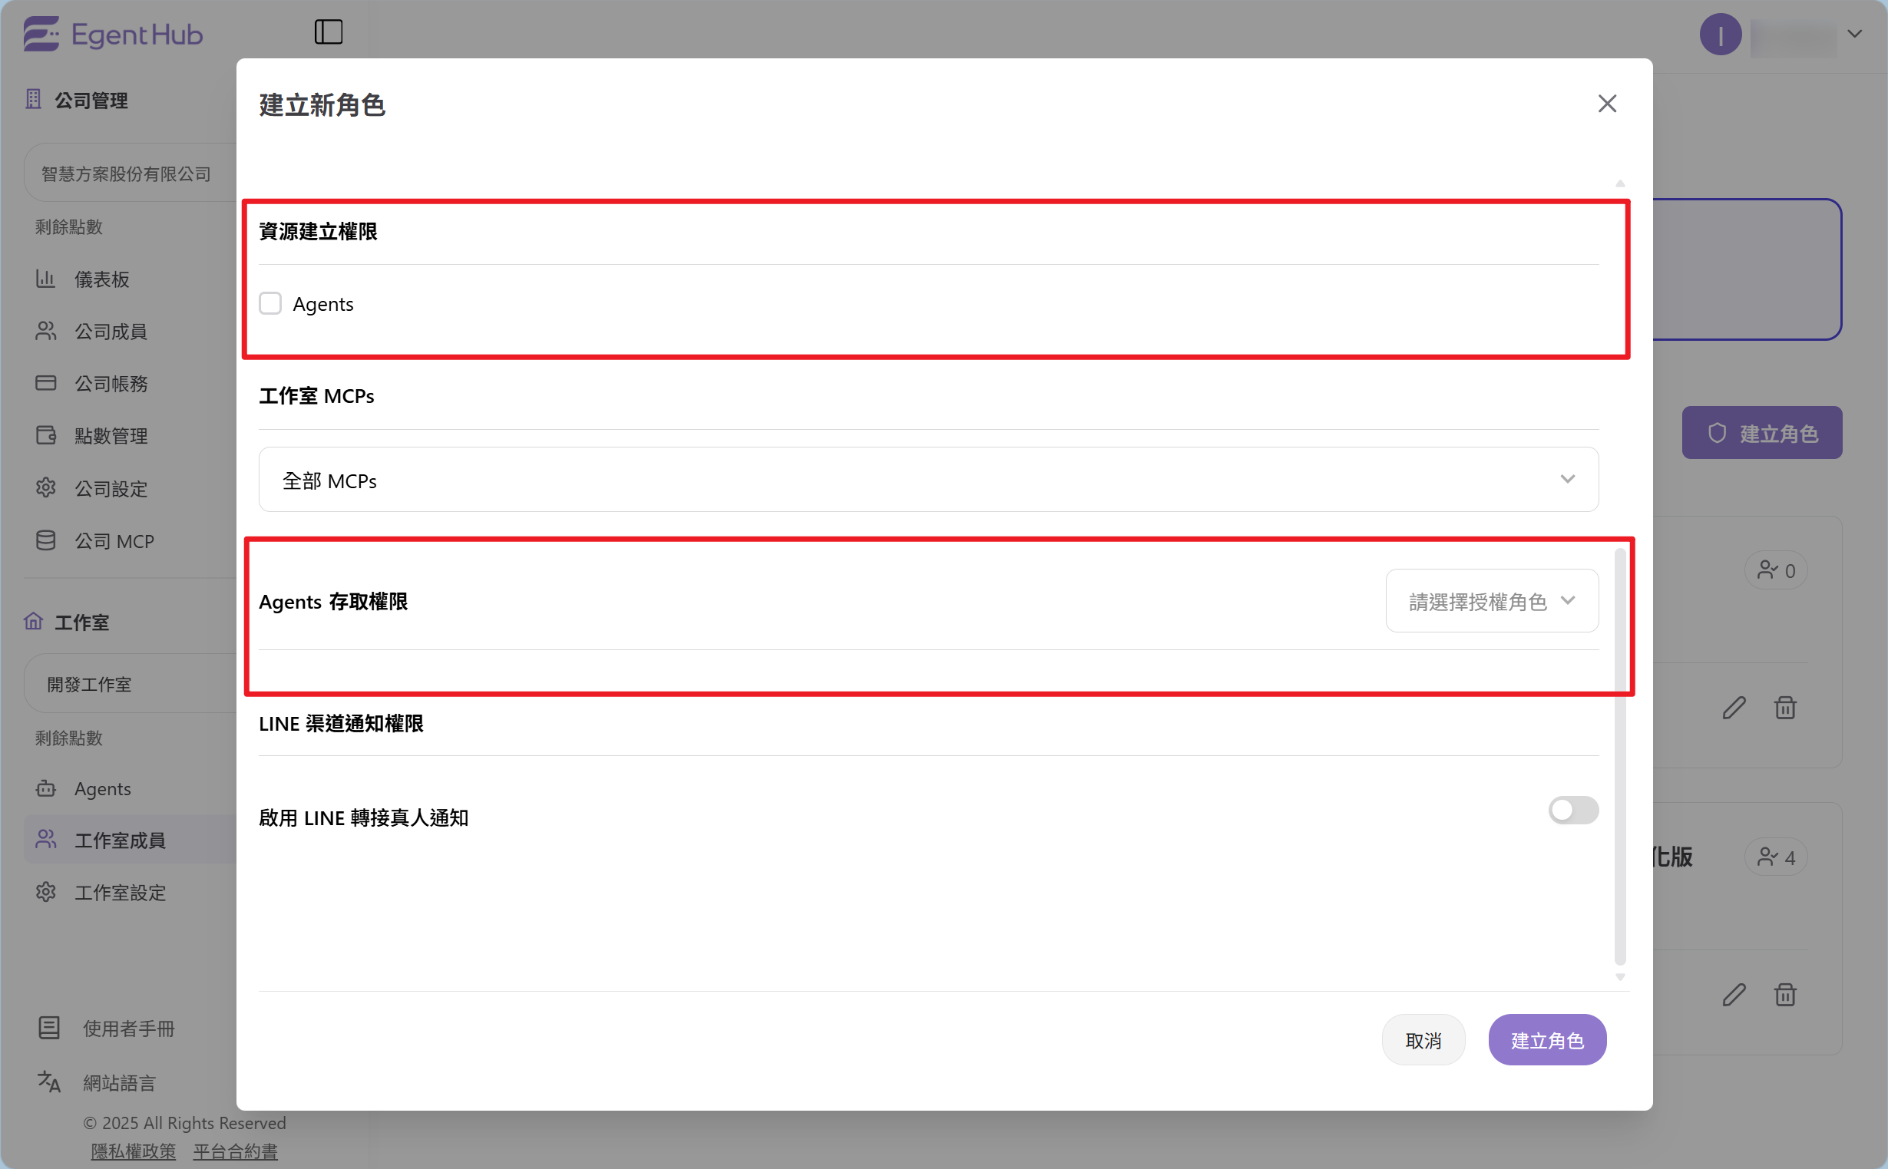Check the Agents resource permission checkbox
This screenshot has height=1169, width=1888.
[270, 303]
